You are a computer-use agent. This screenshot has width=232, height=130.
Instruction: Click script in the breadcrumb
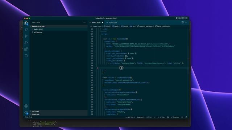125,26
